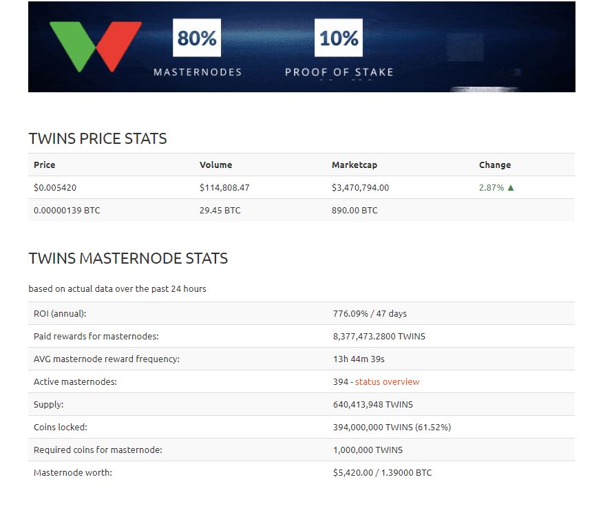This screenshot has width=592, height=506.
Task: Click the MASTERNODES banner label
Action: [x=198, y=72]
